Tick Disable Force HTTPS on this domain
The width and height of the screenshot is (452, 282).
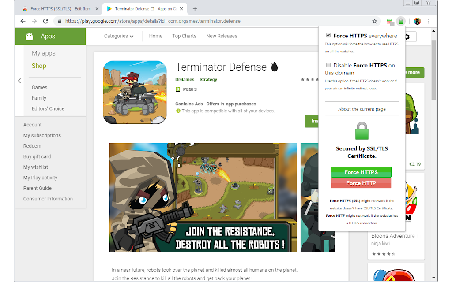coord(328,65)
